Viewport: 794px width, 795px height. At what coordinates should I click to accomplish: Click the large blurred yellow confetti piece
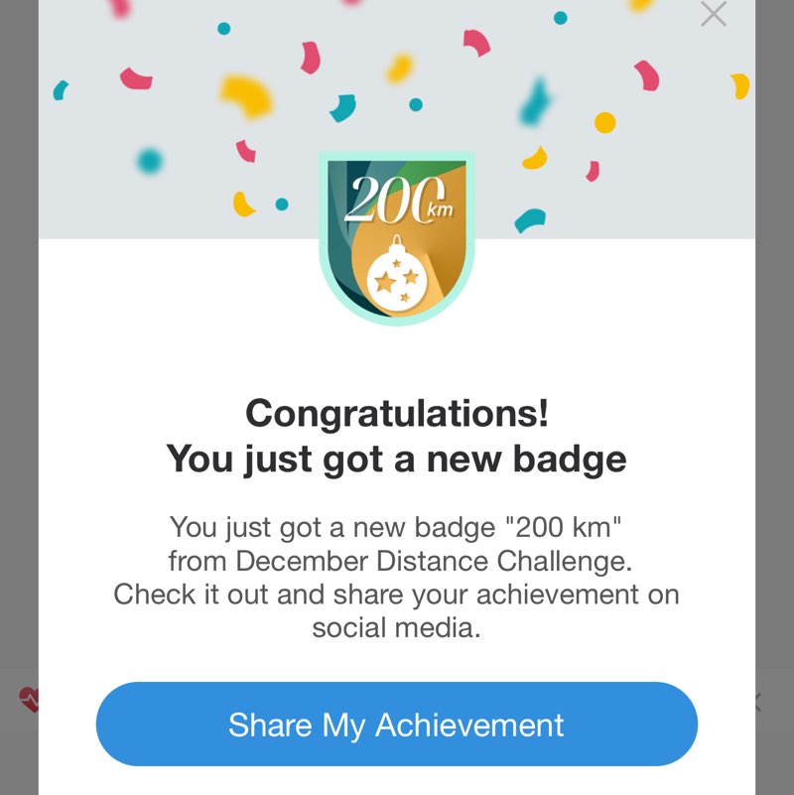[x=246, y=95]
